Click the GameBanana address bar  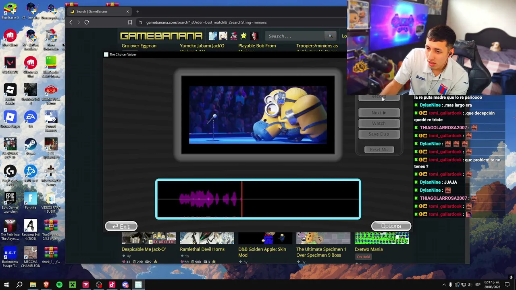(241, 22)
